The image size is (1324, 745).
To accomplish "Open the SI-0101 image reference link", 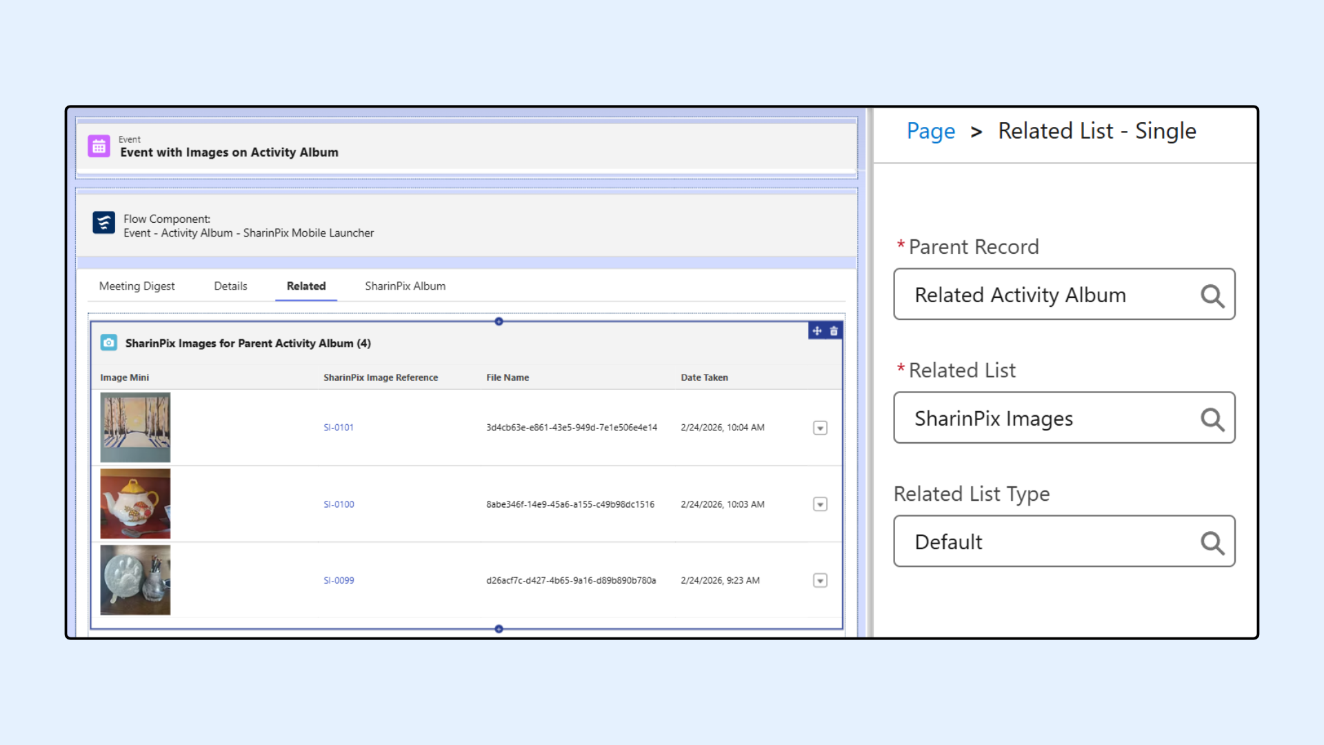I will 339,428.
